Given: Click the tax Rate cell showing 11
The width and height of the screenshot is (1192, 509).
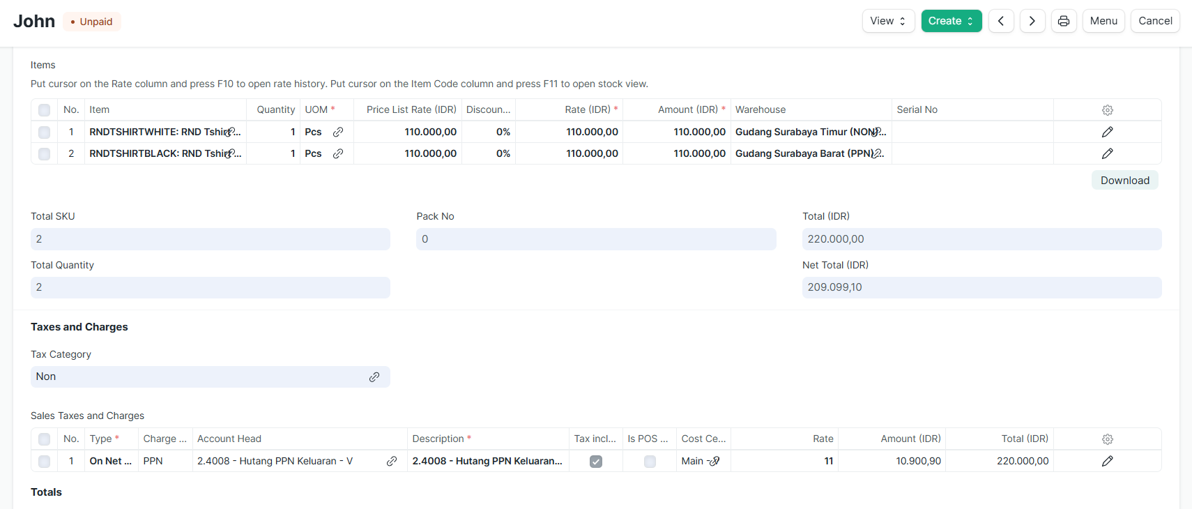Looking at the screenshot, I should (784, 461).
